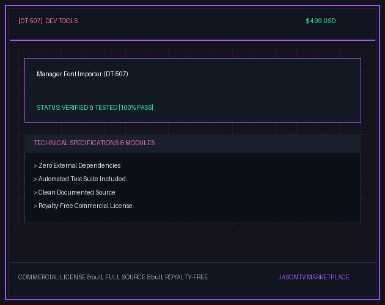Click the $4.99 USD price
Image resolution: width=385 pixels, height=305 pixels.
(321, 21)
